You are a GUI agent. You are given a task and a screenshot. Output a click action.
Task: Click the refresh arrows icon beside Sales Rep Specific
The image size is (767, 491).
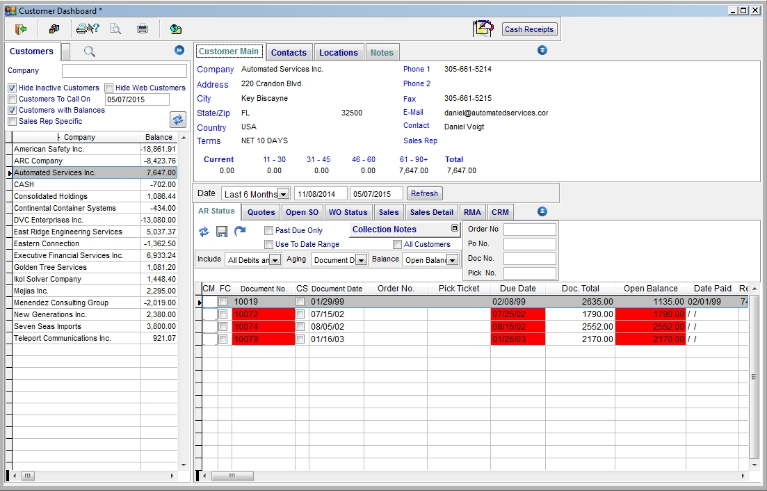click(x=178, y=120)
